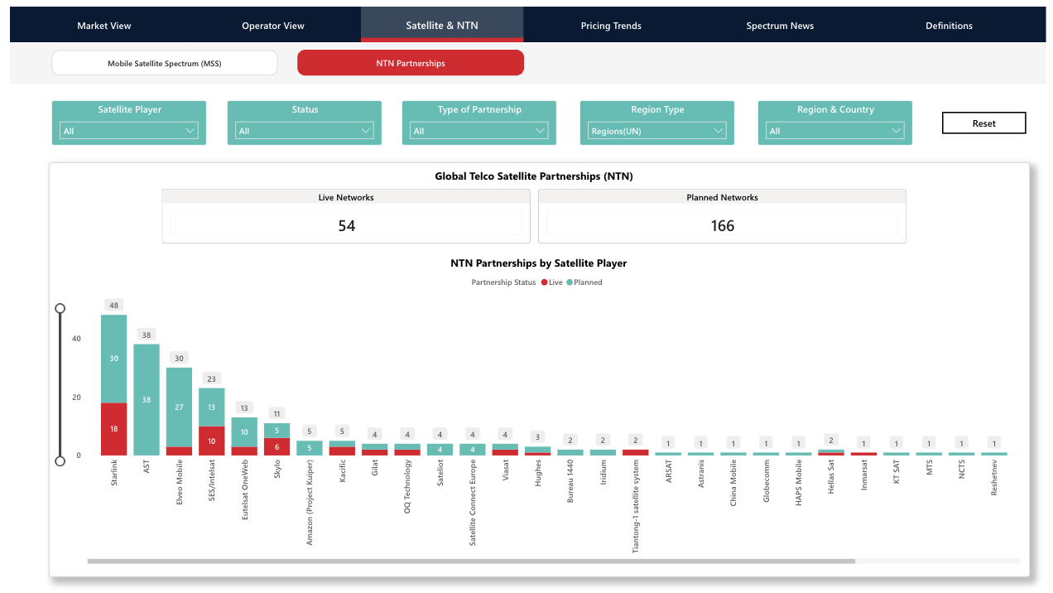Show Mobile Satellite Spectrum (MSS) view
This screenshot has height=593, width=1053.
click(165, 63)
